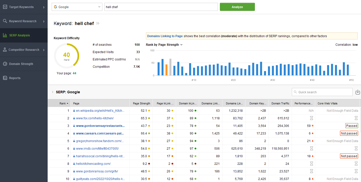361x182 pixels.
Task: Open www.fox.com/hells-kitchen/ link
Action: [x=95, y=118]
